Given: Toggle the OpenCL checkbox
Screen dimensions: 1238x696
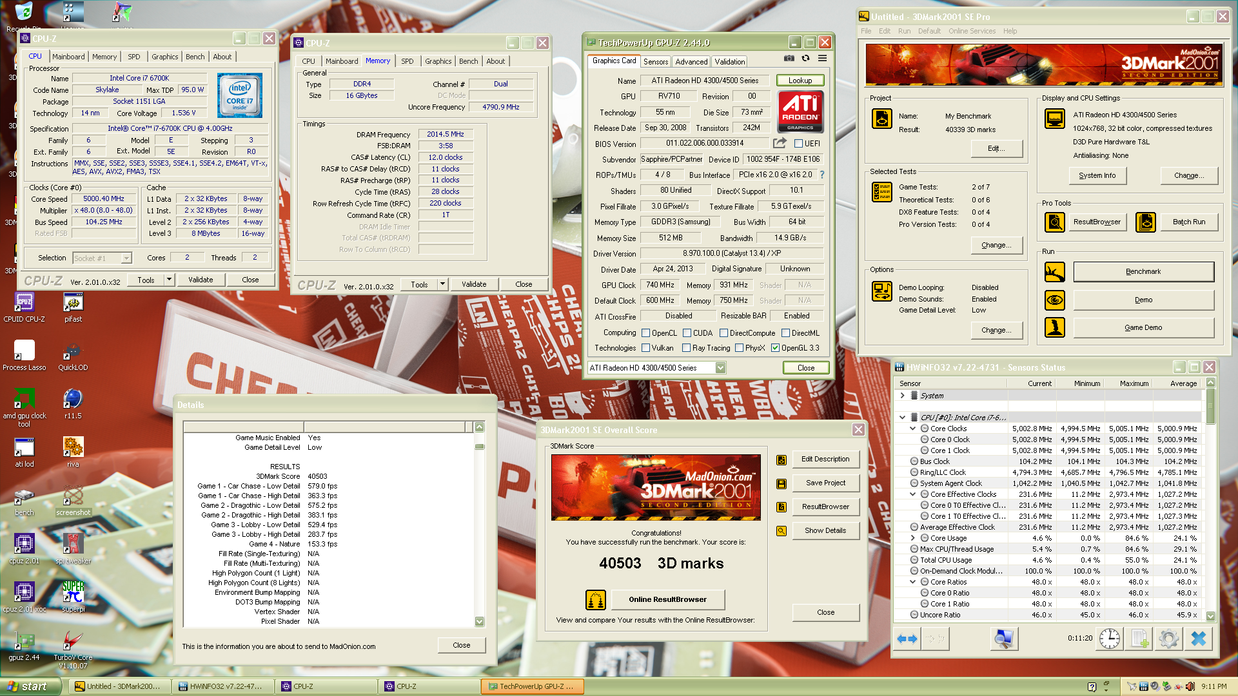Looking at the screenshot, I should coord(645,333).
